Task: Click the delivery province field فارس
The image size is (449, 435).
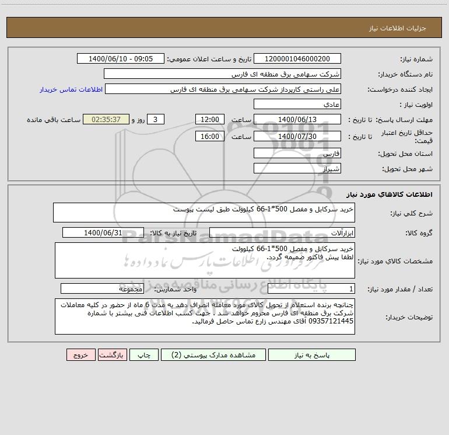Action: click(x=297, y=153)
